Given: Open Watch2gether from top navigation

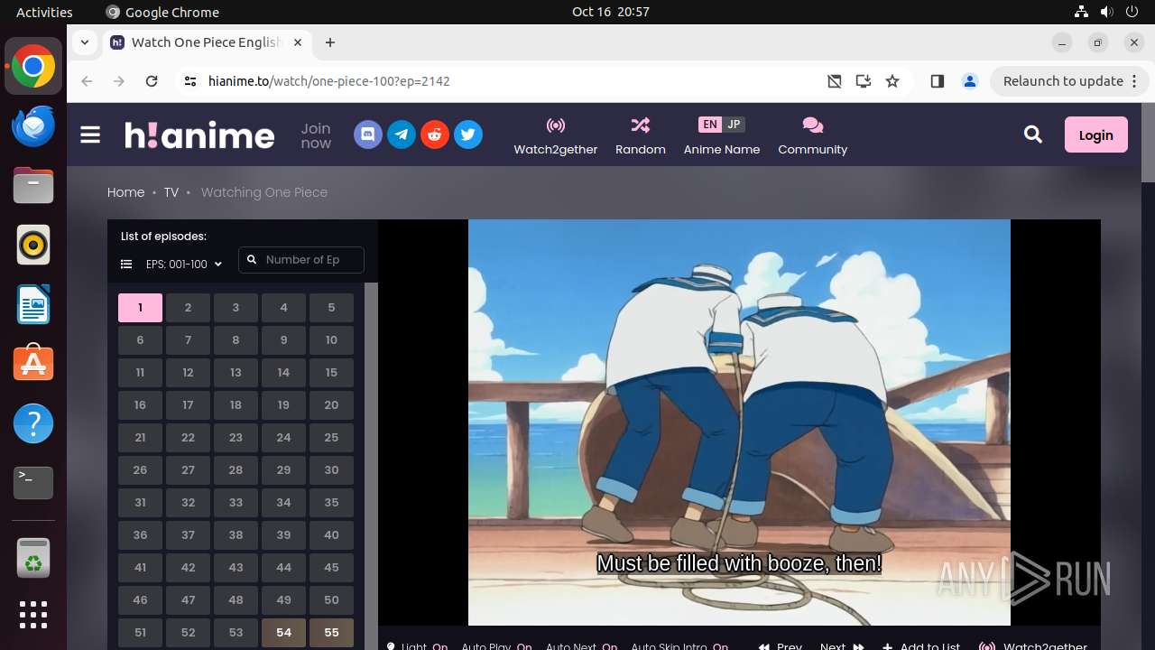Looking at the screenshot, I should (x=556, y=135).
